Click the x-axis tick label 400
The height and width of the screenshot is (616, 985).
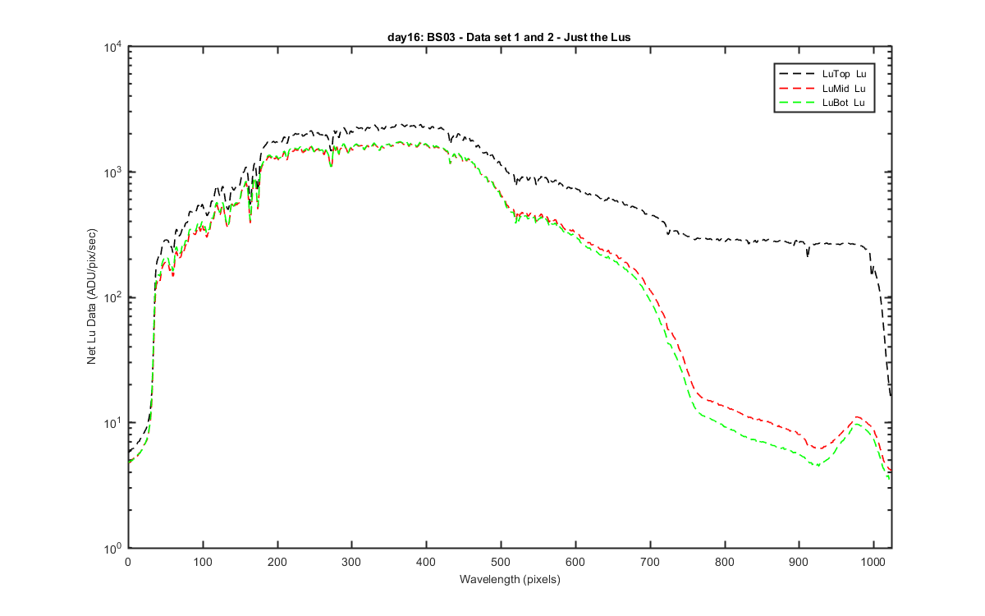(x=426, y=561)
